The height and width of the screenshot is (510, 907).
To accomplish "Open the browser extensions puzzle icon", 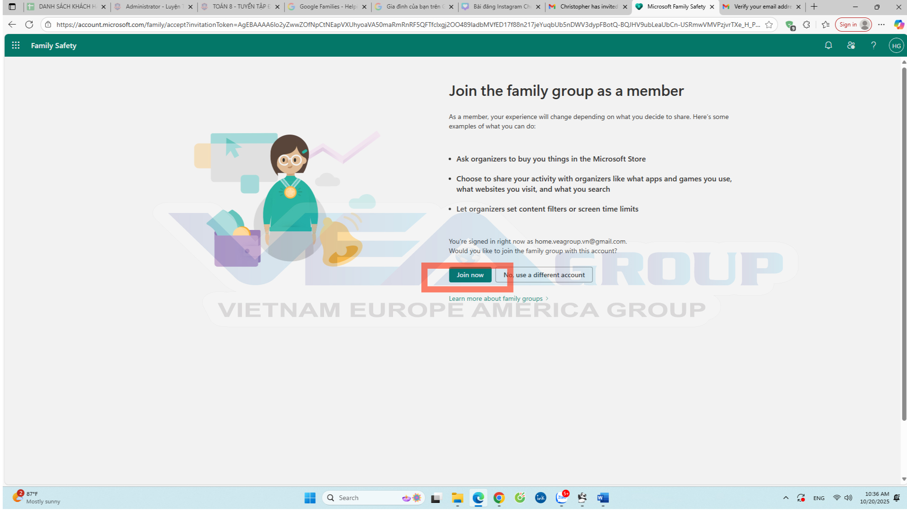I will pyautogui.click(x=806, y=25).
